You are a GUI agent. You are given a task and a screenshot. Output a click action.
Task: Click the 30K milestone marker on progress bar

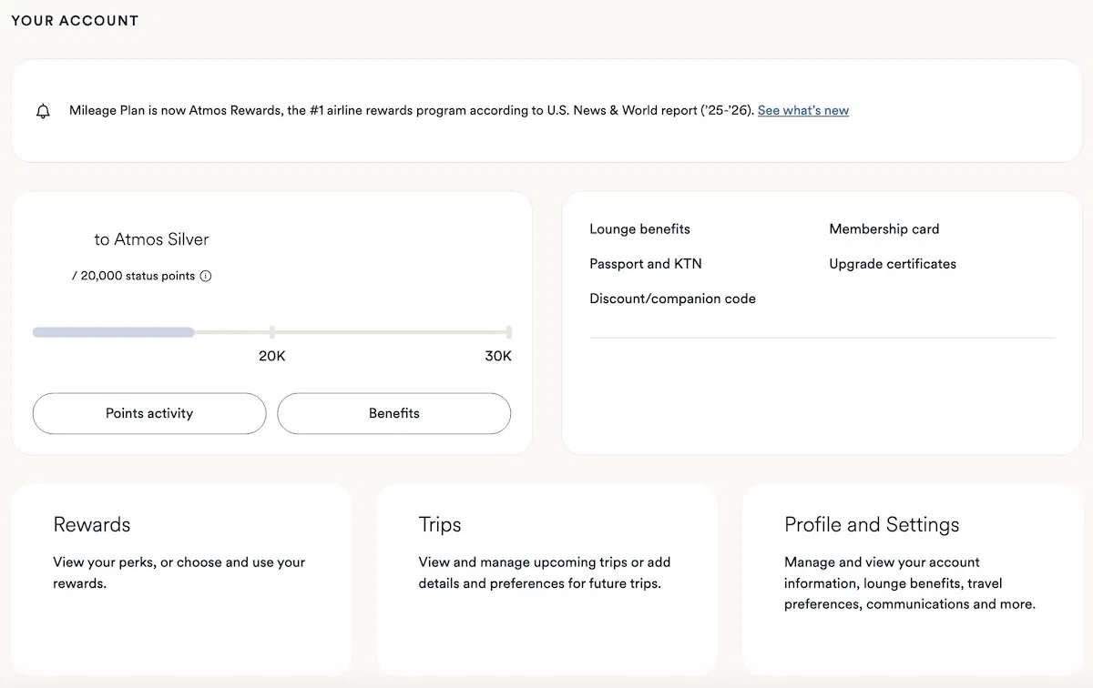click(x=508, y=333)
